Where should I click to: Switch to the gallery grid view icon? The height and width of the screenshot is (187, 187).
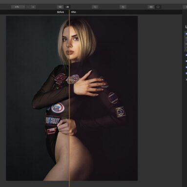151,7
